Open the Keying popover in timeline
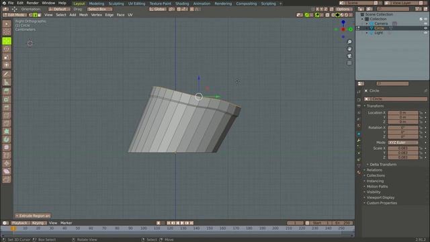Viewport: 430px width, 242px height. pos(38,223)
